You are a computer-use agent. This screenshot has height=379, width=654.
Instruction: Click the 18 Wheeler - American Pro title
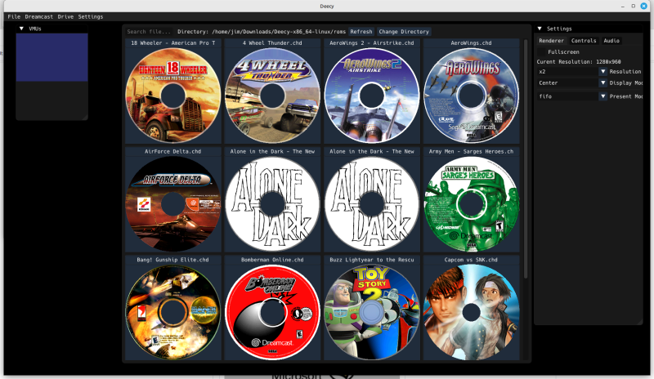tap(173, 43)
